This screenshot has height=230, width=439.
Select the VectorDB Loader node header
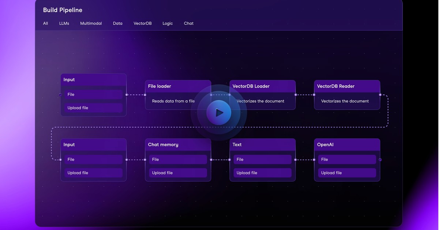coord(263,86)
